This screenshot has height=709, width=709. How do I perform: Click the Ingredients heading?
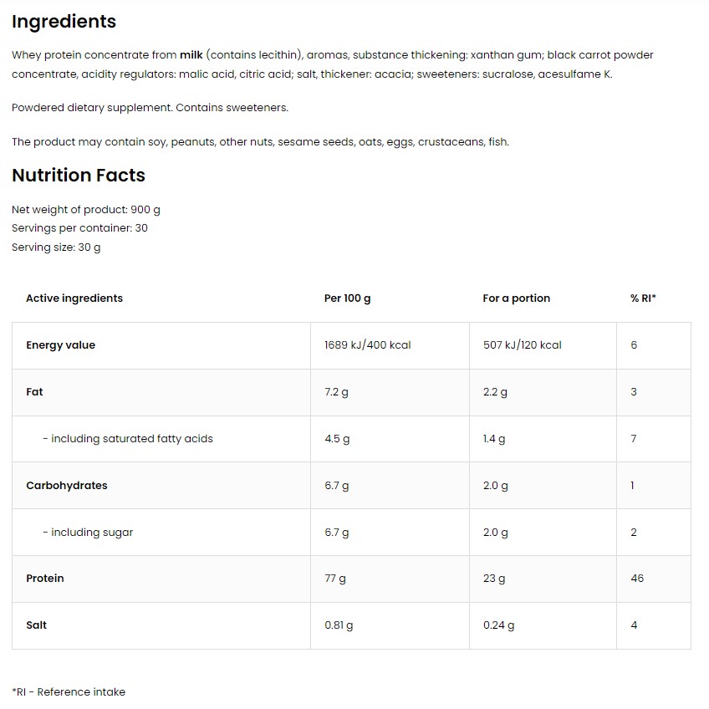pos(64,22)
